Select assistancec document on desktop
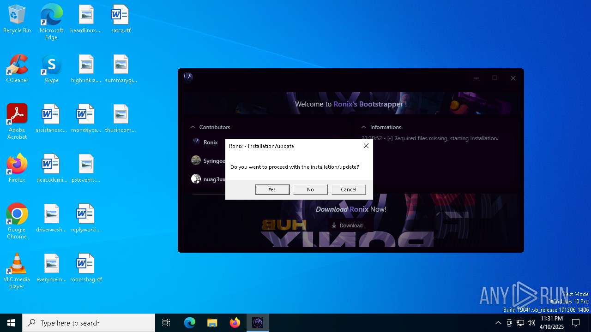The image size is (591, 332). [51, 119]
